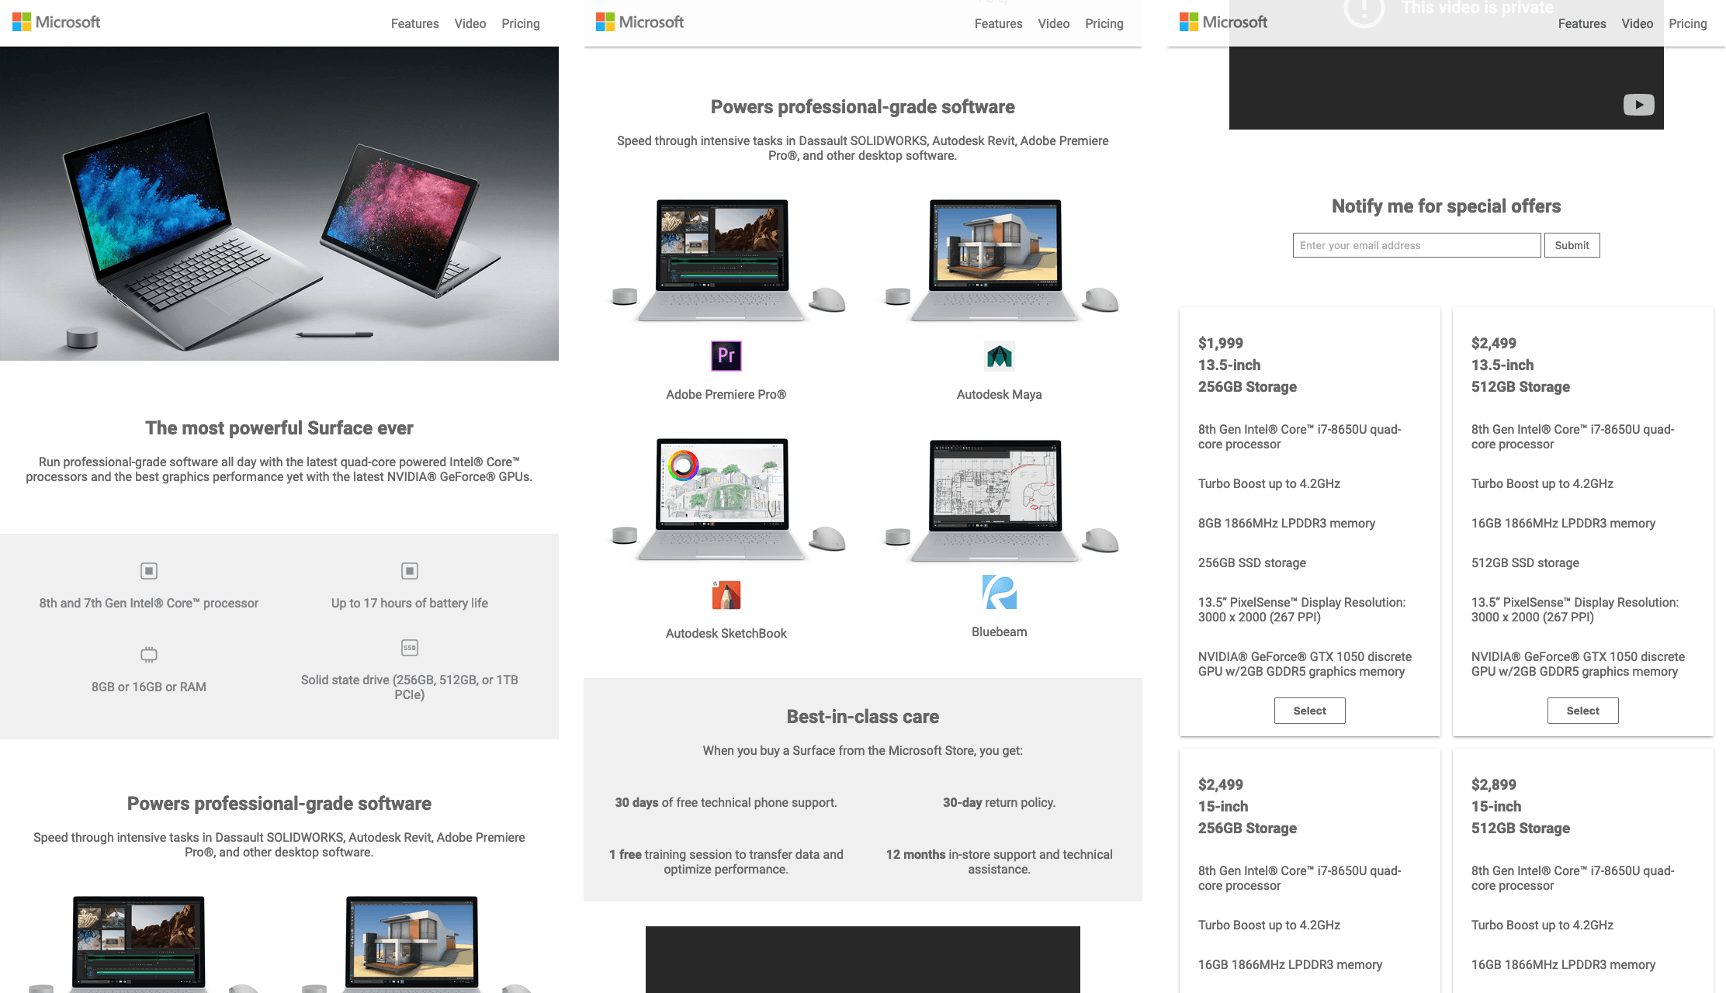Click the Adobe Premiere Pro app icon
The width and height of the screenshot is (1726, 993).
726,356
